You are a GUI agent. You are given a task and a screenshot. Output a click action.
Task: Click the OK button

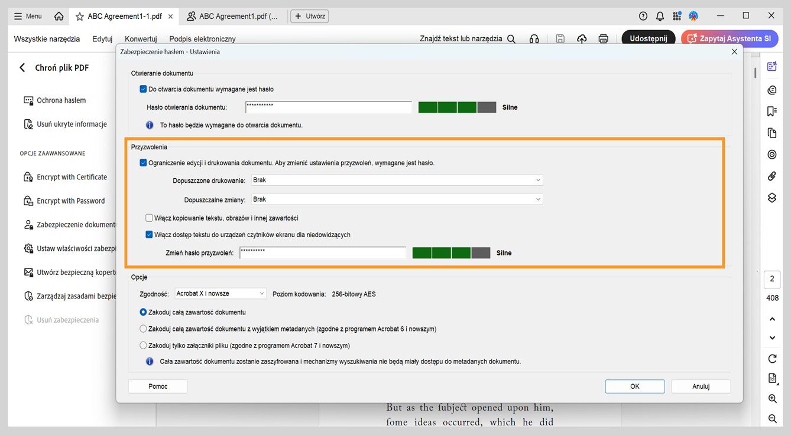[635, 386]
